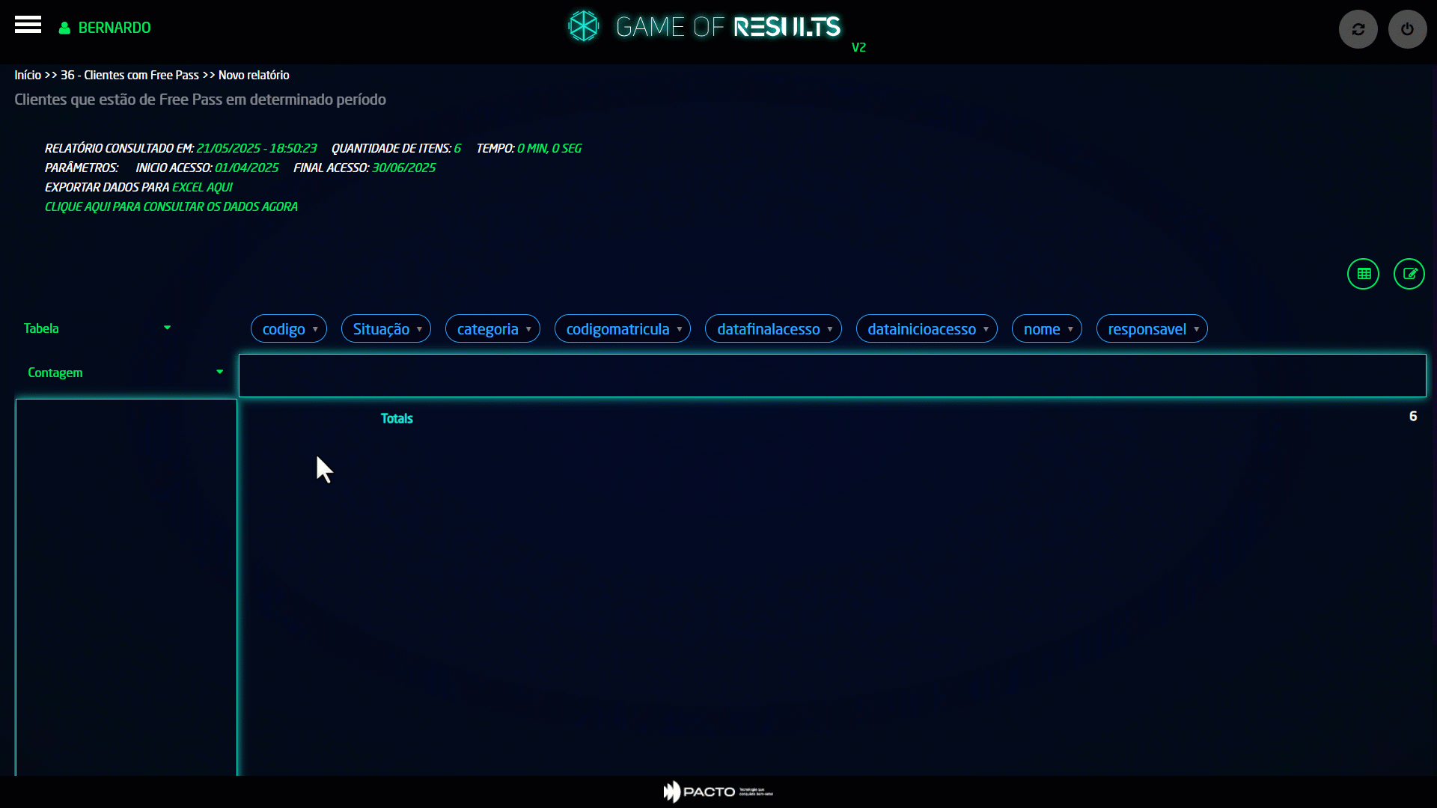Open 36 - Clientes com Free Pass breadcrumb
This screenshot has width=1437, height=808.
tap(129, 75)
